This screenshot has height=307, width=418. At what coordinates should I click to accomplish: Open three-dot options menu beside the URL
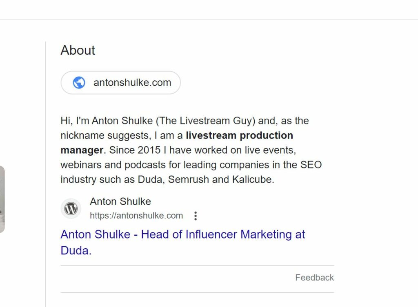196,216
